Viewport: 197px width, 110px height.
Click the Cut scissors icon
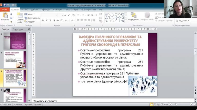point(11,14)
